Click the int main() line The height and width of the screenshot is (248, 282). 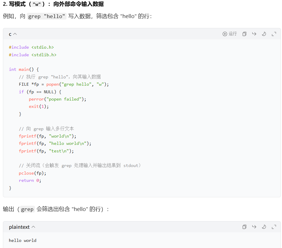(24, 69)
